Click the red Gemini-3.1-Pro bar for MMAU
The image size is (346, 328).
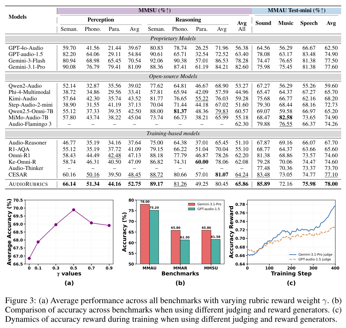(145, 234)
